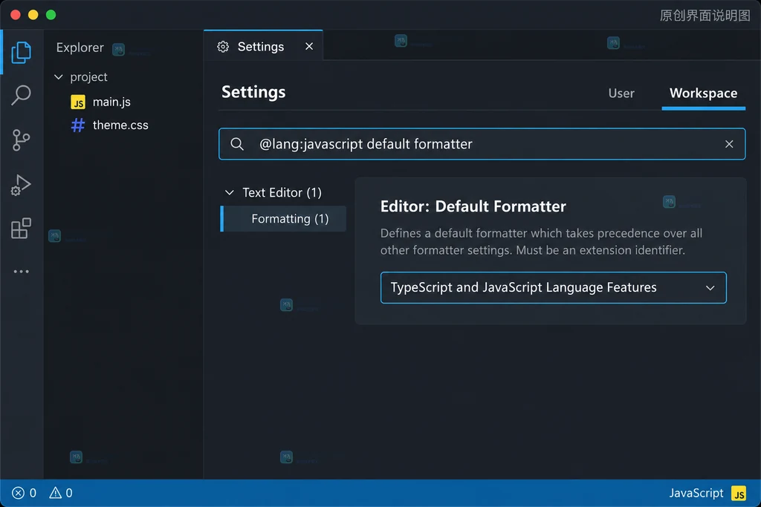
Task: Open the Default Formatter dropdown
Action: [x=553, y=287]
